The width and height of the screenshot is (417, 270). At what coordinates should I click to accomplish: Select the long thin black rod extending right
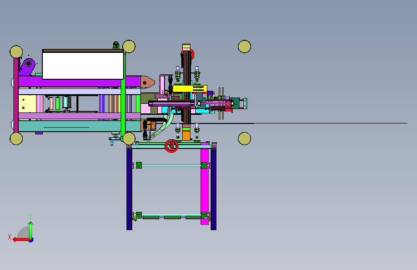[x=290, y=123]
